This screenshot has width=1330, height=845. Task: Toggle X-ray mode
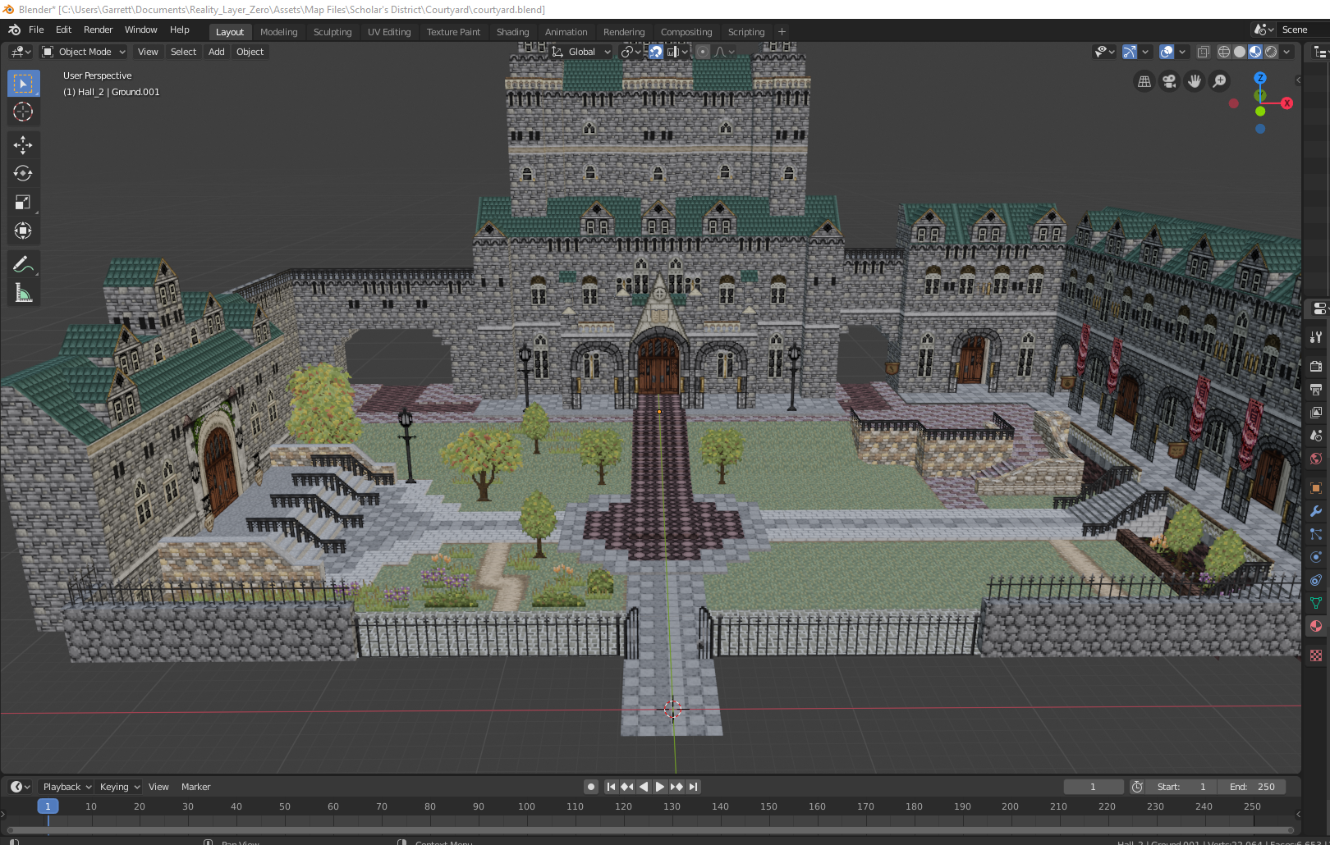click(x=1204, y=52)
